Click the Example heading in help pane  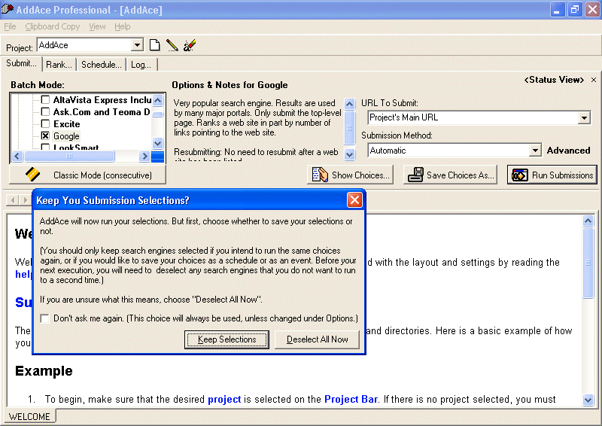tap(44, 371)
